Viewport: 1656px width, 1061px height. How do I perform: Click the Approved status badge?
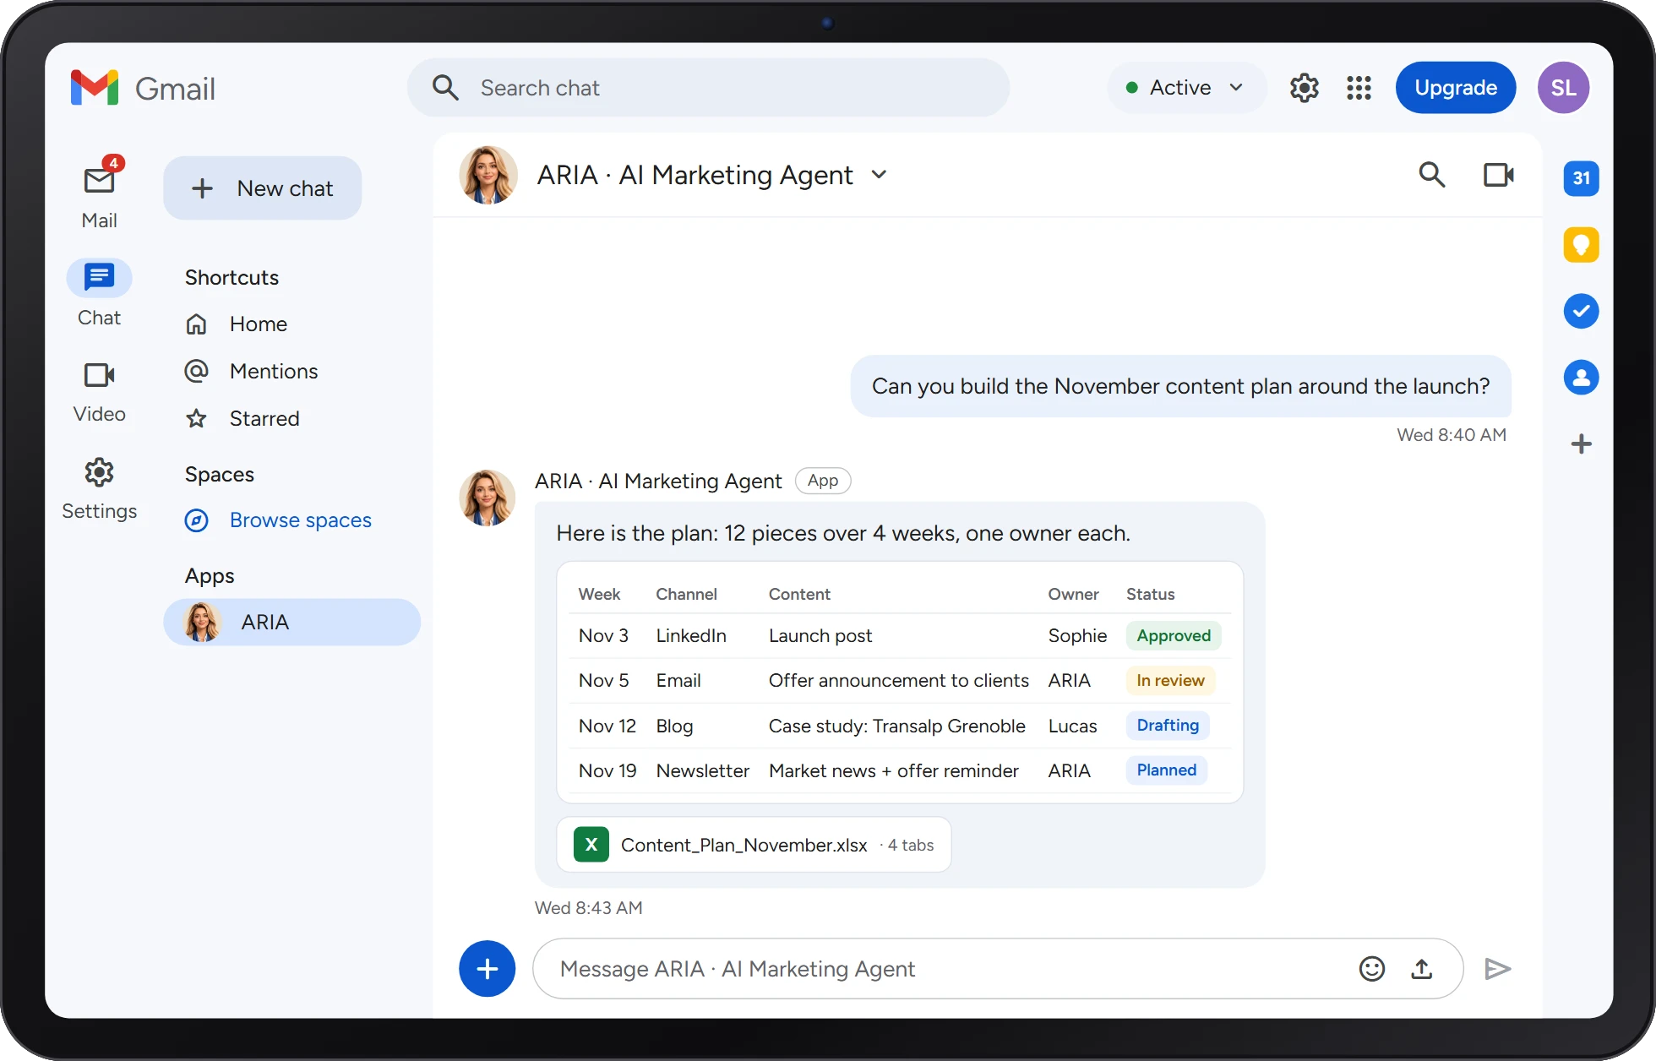click(1174, 636)
